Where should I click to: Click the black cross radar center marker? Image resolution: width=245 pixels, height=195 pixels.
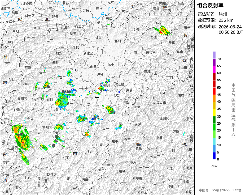(97, 98)
